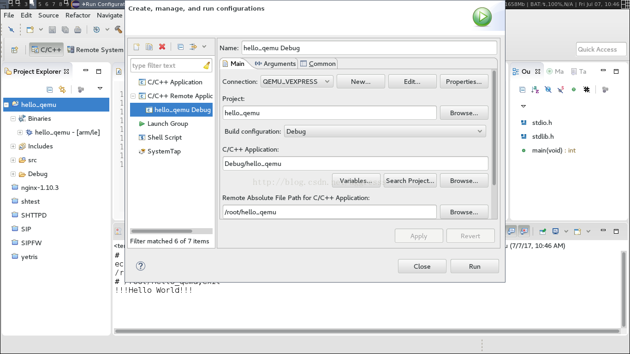The image size is (630, 354).
Task: Click the Build hammer icon in toolbar
Action: click(119, 29)
